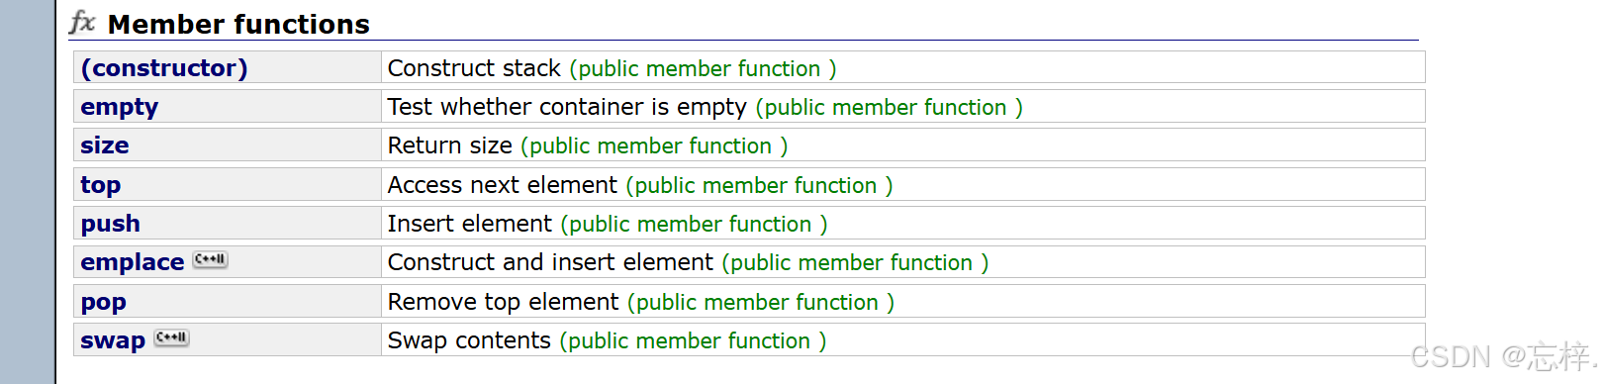Click the pop member function link
1603x384 pixels.
point(104,302)
